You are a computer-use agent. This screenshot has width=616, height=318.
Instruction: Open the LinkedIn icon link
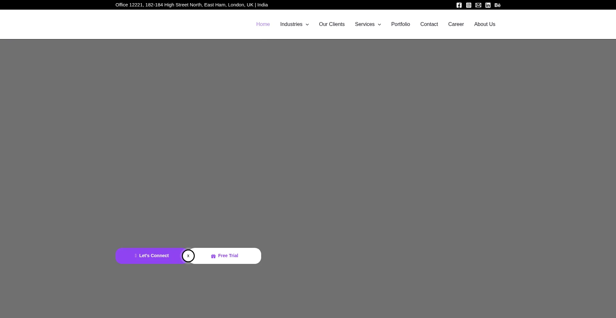(x=488, y=5)
